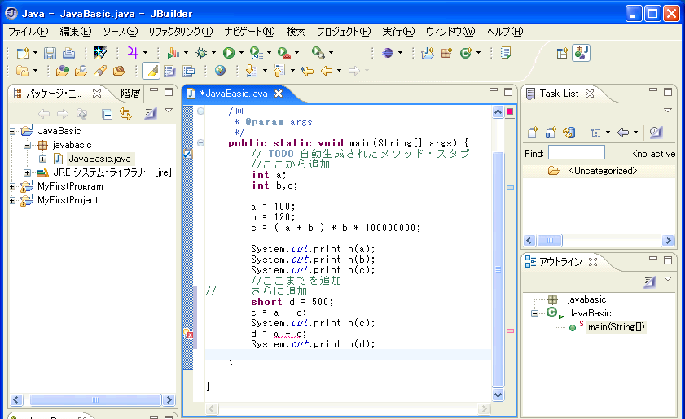Click the Debug bug icon
Viewport: 685px width, 419px height.
pyautogui.click(x=201, y=53)
